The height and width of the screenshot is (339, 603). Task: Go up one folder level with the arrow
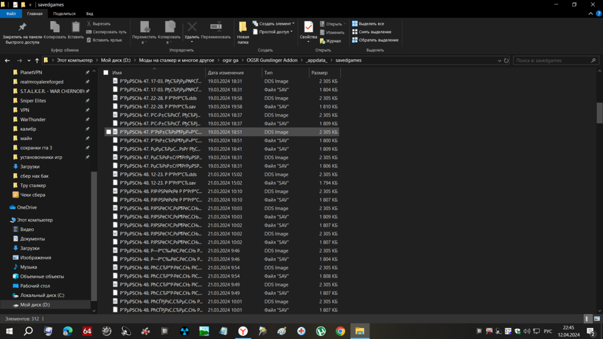(x=37, y=60)
